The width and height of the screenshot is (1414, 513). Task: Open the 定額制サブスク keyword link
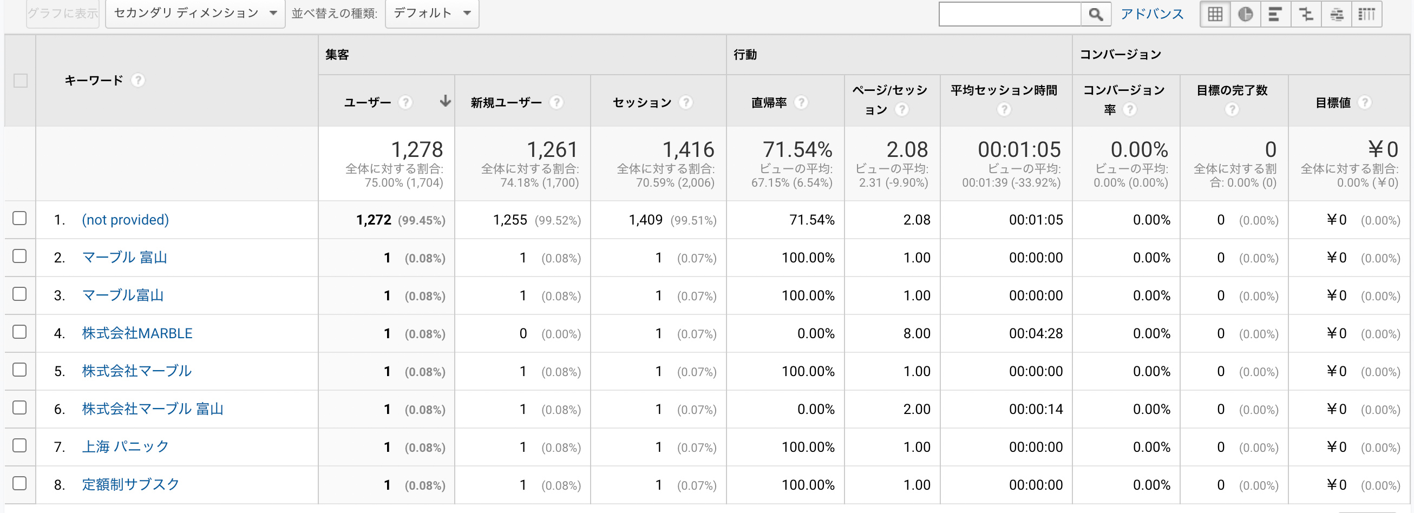pyautogui.click(x=130, y=484)
